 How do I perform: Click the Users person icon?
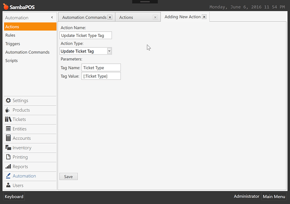[8, 185]
